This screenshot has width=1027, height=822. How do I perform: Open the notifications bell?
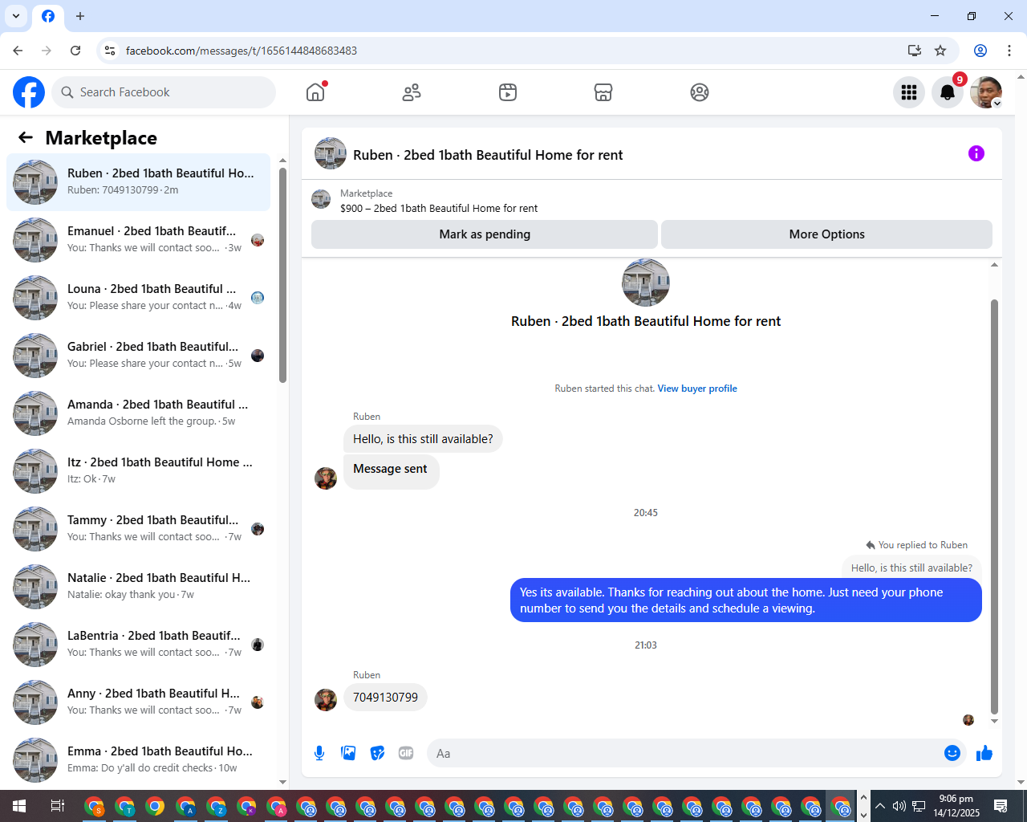[x=948, y=92]
